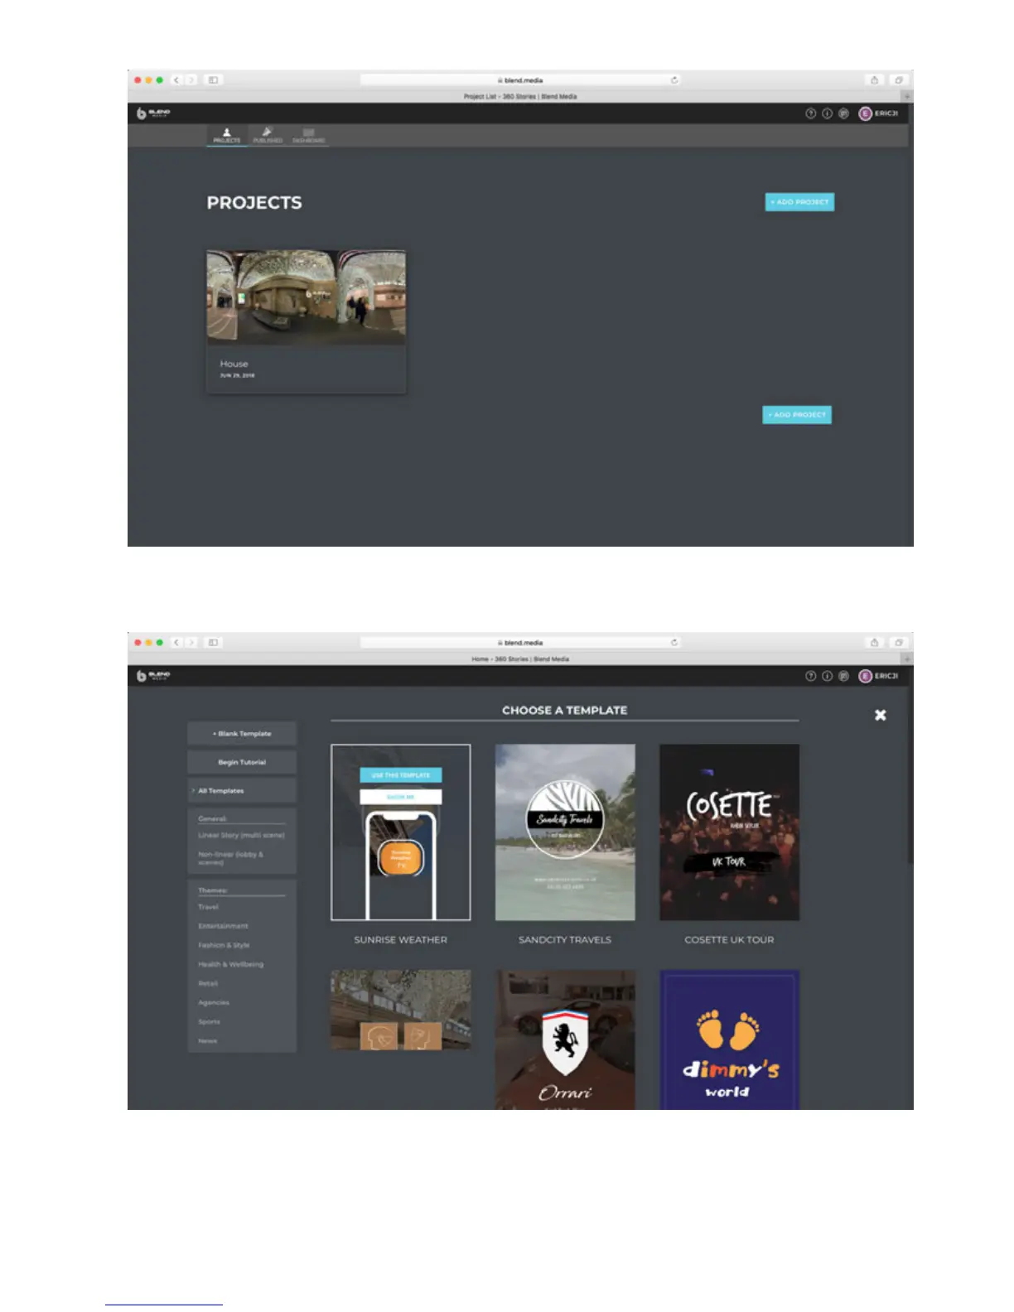Select News theme filter
This screenshot has width=1014, height=1312.
[x=207, y=1040]
